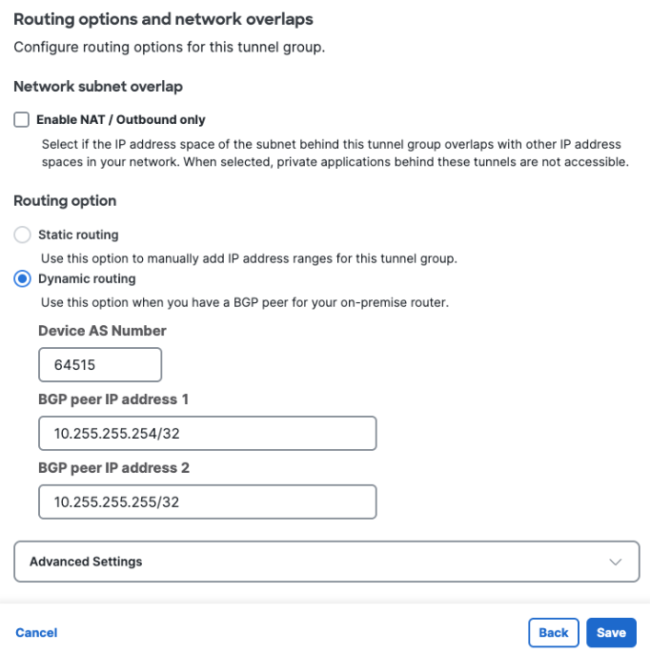650x655 pixels.
Task: Save the routing options
Action: click(x=611, y=633)
